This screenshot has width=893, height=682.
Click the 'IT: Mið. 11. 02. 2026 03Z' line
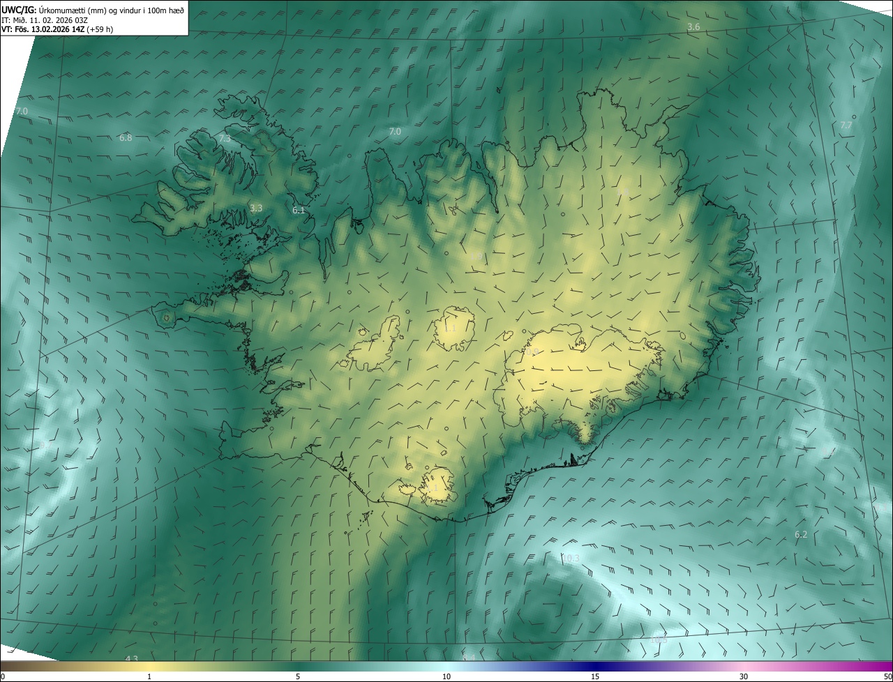45,20
